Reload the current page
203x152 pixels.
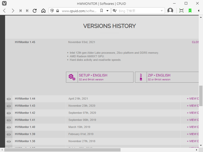(35, 11)
